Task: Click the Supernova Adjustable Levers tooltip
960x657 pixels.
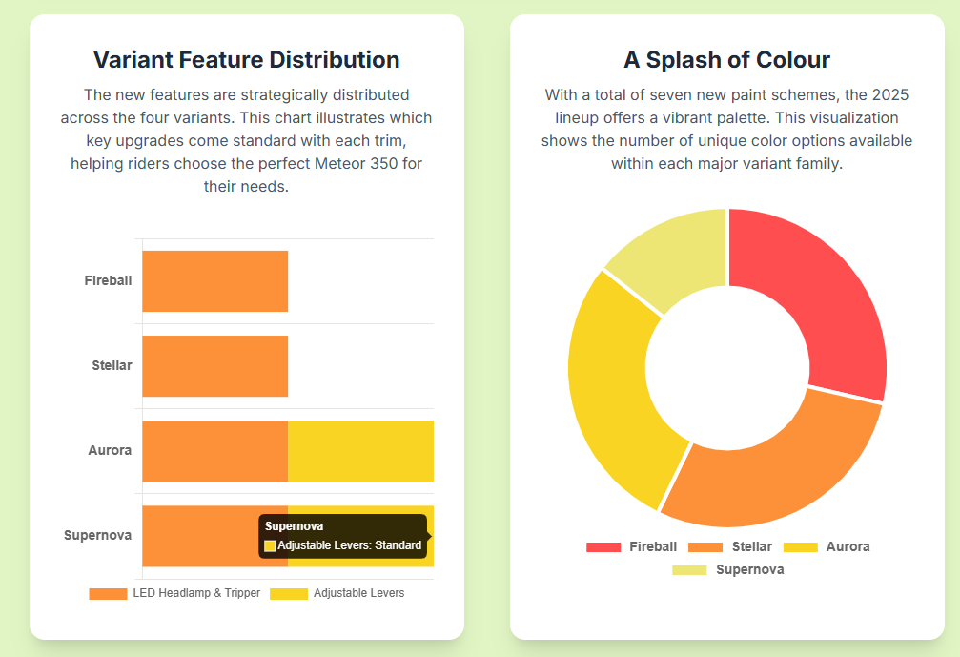Action: pyautogui.click(x=342, y=536)
